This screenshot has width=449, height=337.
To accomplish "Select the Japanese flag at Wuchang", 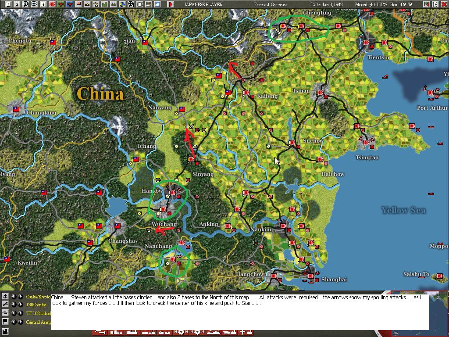I will [164, 209].
